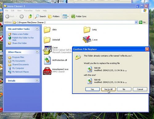Open the Search magnifier tool
The width and height of the screenshot is (154, 119).
point(40,16)
